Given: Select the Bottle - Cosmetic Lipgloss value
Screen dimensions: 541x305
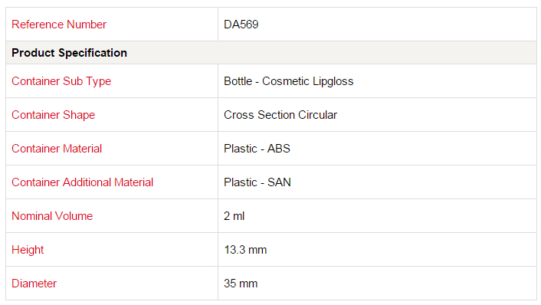Looking at the screenshot, I should (289, 81).
